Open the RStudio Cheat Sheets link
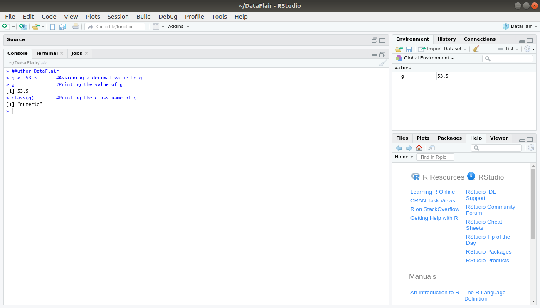540x308 pixels. 484,225
